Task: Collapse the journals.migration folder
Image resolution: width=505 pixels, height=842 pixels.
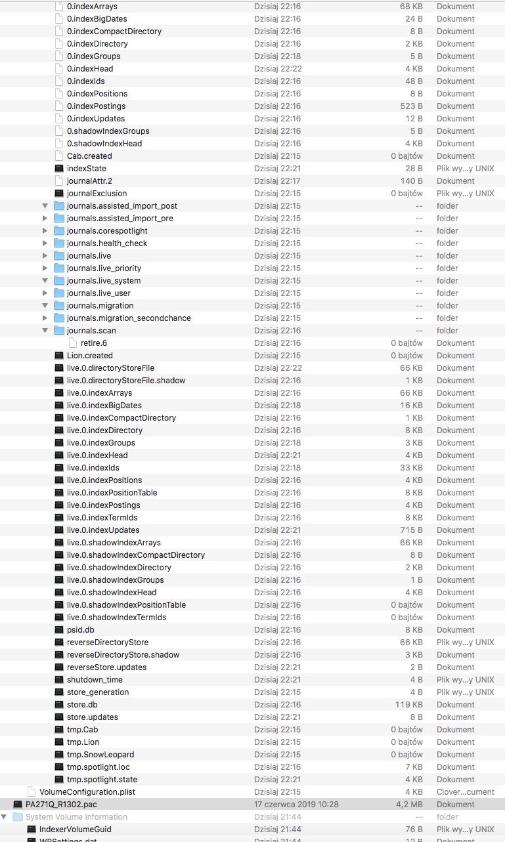Action: coord(45,306)
